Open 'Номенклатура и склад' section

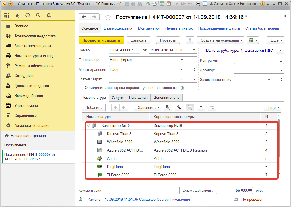[x=34, y=56]
